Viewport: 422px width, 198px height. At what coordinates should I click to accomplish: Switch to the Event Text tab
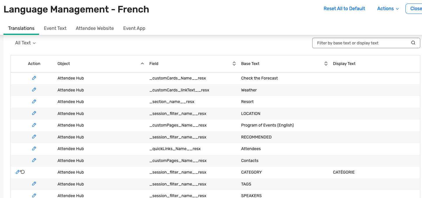point(55,28)
